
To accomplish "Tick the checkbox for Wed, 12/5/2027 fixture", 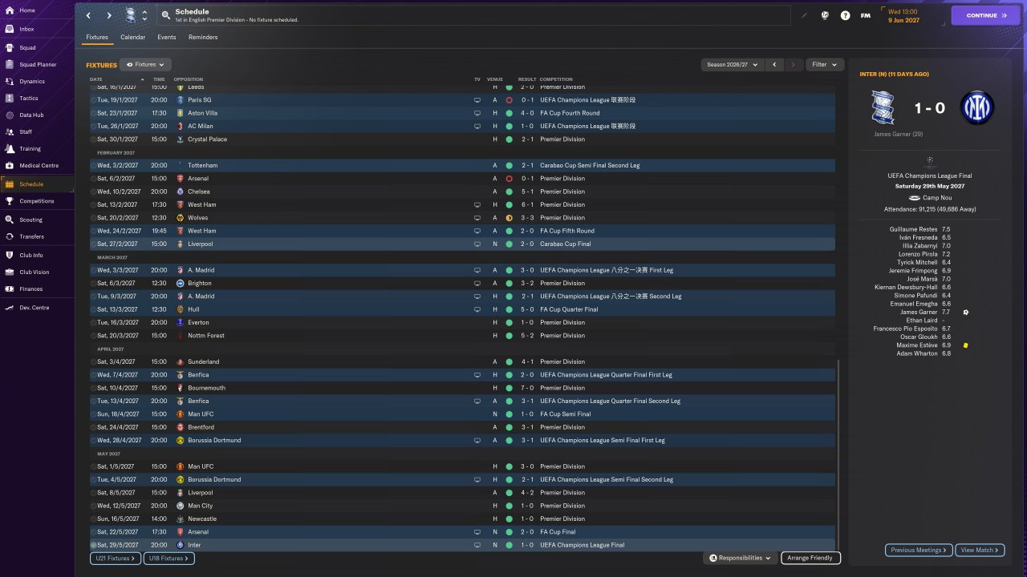I will coord(93,506).
